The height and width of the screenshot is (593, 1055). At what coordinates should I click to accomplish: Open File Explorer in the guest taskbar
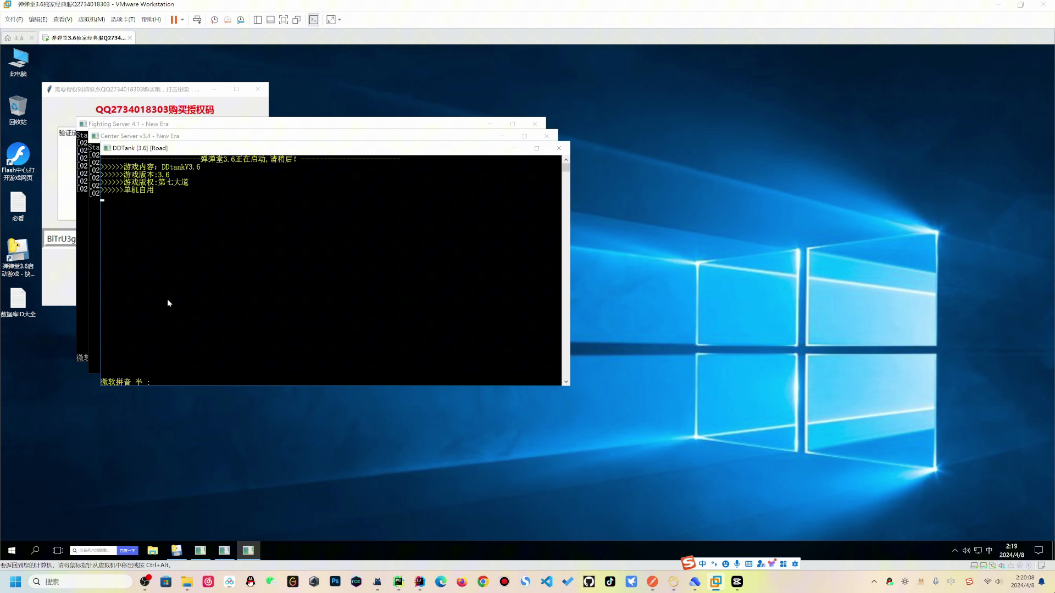click(153, 550)
